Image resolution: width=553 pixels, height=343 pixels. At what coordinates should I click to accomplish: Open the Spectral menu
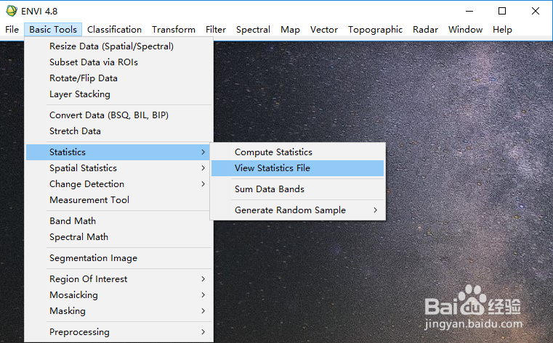tap(253, 30)
